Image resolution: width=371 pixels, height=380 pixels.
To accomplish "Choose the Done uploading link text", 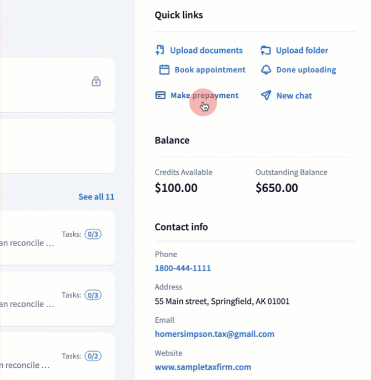I will 306,70.
